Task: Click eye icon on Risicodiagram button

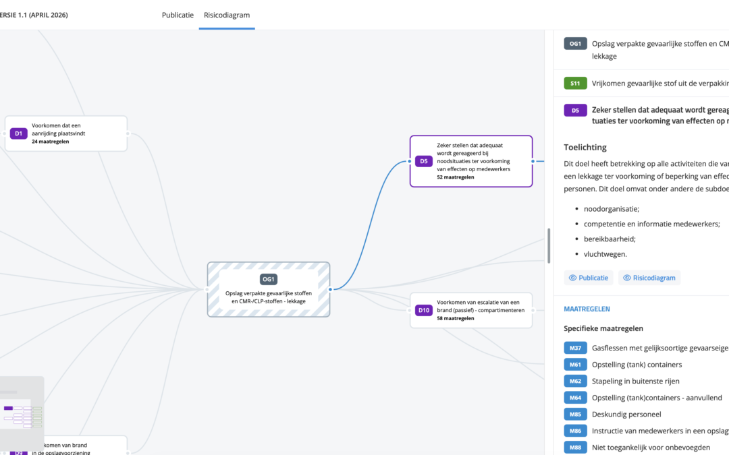Action: click(626, 278)
